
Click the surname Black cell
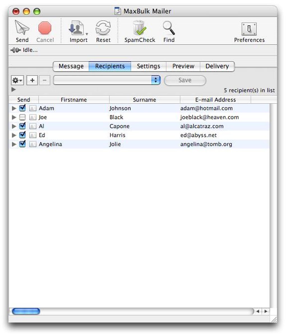(116, 117)
